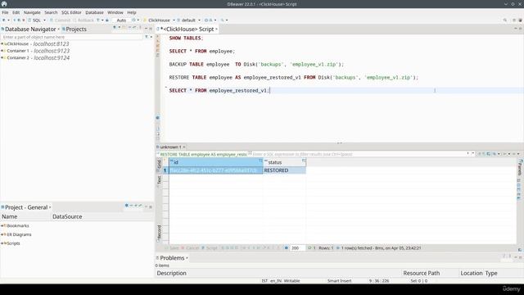Click the Writable status bar entry
Image resolution: width=524 pixels, height=295 pixels.
[x=291, y=281]
